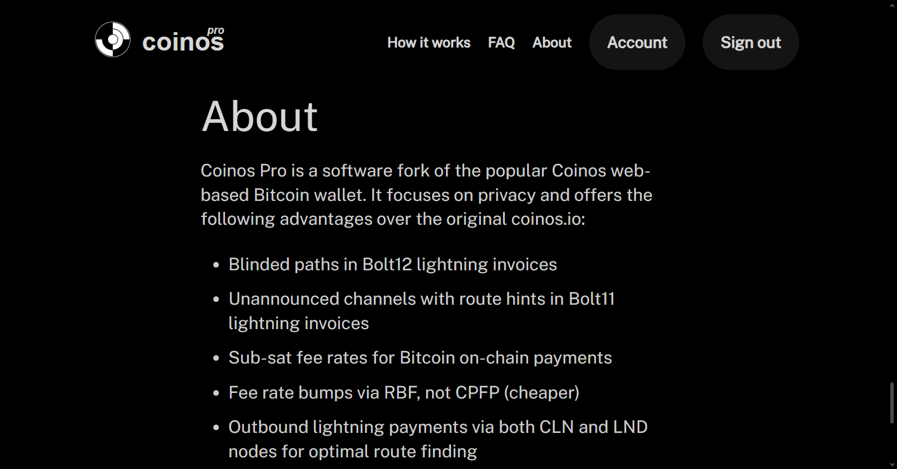Click the coinos pro wordmark
The width and height of the screenshot is (897, 469).
pyautogui.click(x=183, y=42)
